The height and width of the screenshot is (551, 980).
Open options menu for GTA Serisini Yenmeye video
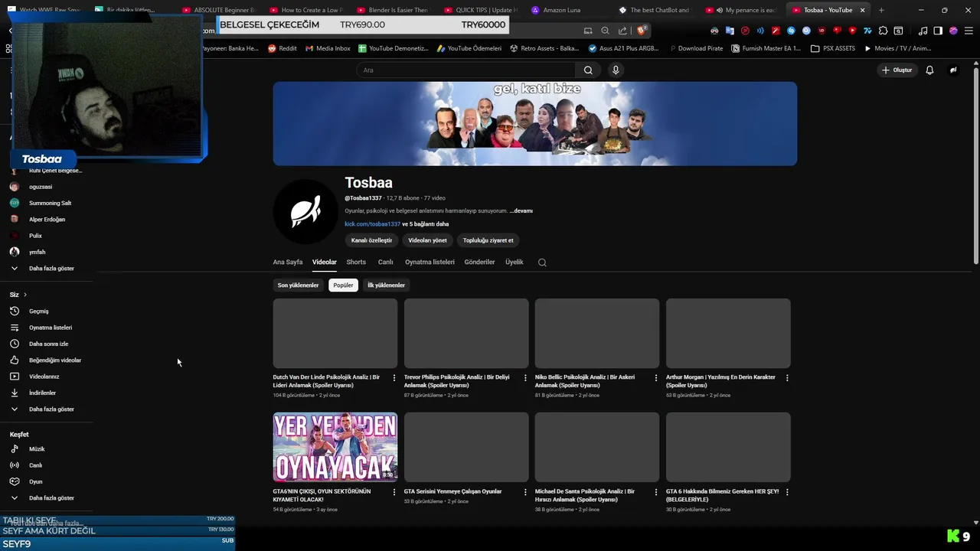(x=525, y=492)
